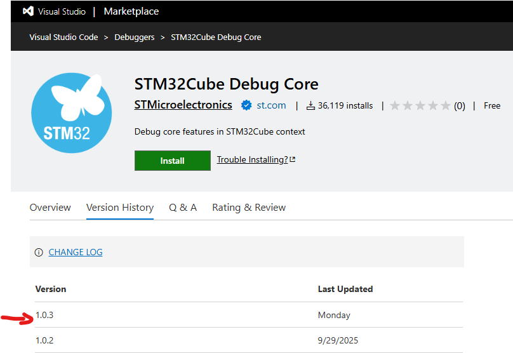Switch to Rating & Review tab
This screenshot has width=513, height=353.
[x=249, y=208]
